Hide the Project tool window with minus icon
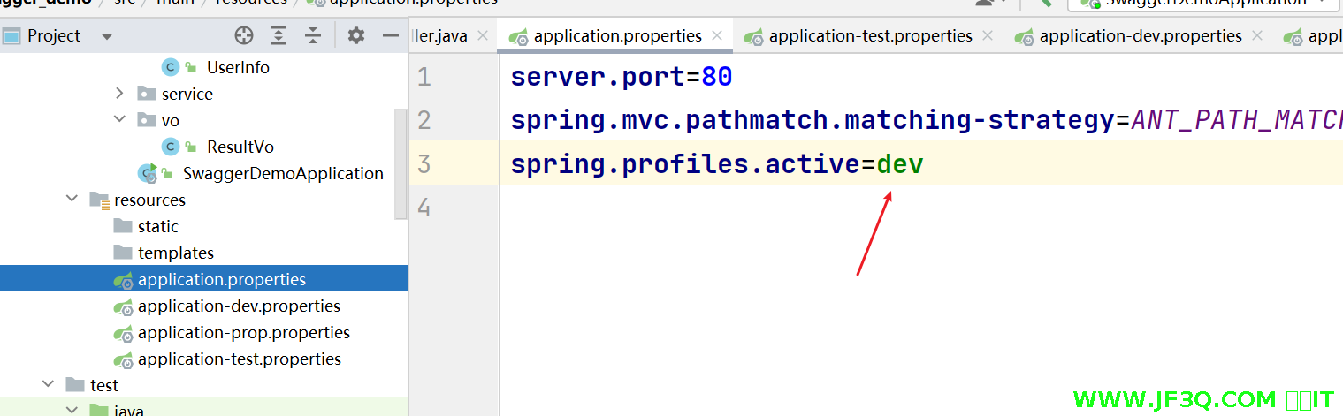 point(390,36)
